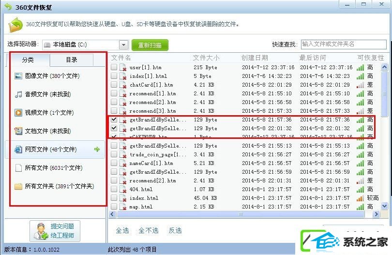Uncheck the getBrandIdBySelle file created 22:01:32
This screenshot has width=392, height=255.
point(114,128)
